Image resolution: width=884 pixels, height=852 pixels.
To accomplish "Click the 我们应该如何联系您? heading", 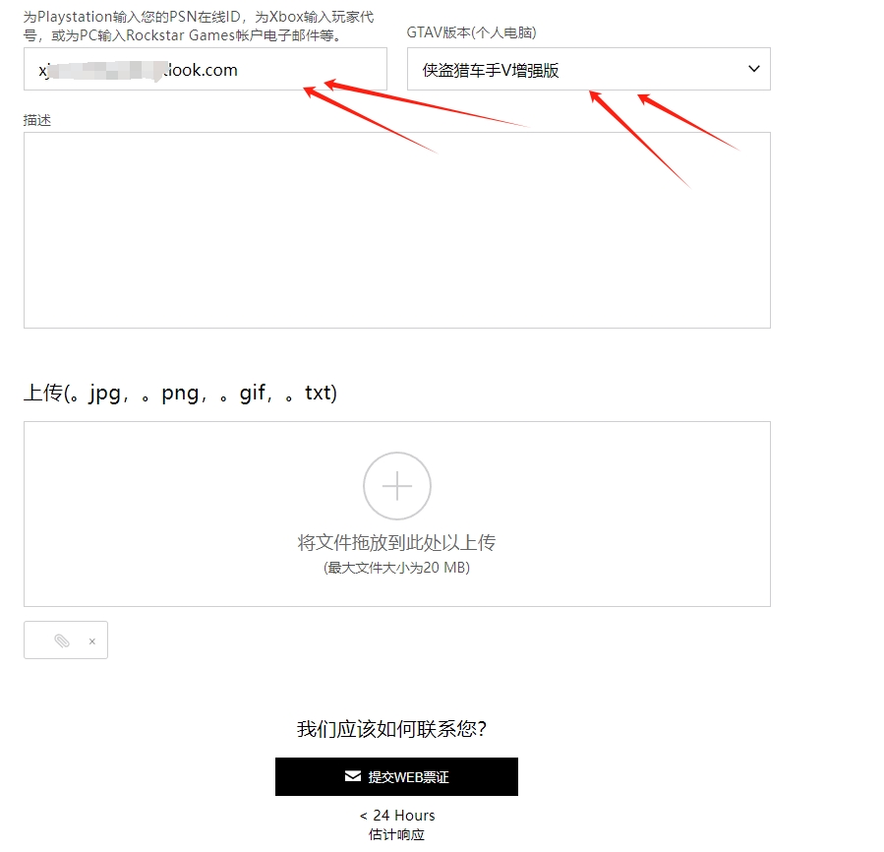I will pyautogui.click(x=391, y=728).
